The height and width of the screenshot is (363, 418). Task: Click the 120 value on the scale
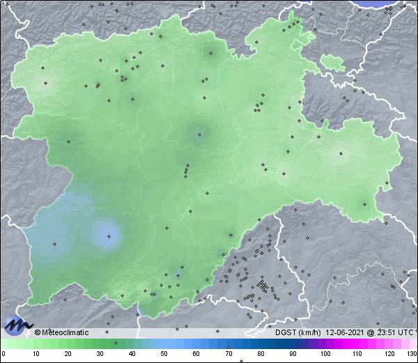coord(389,354)
